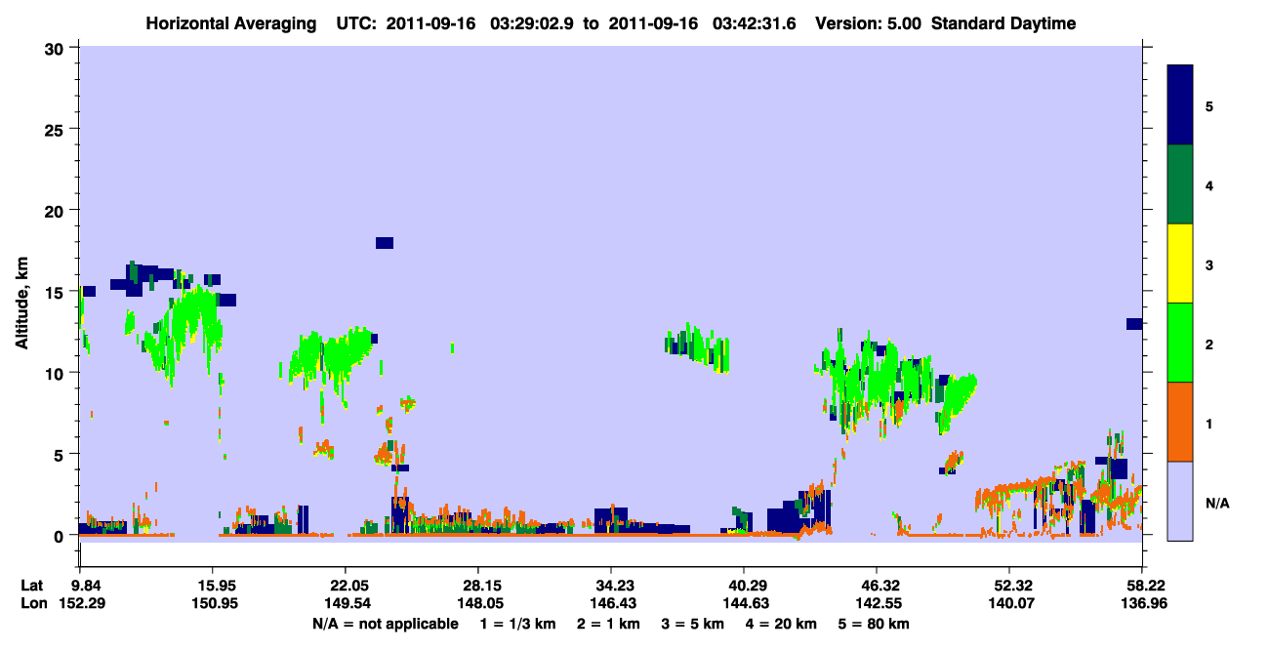Screen dimensions: 1269x651
Task: Click the start time '03:29:02.9'
Action: point(531,23)
